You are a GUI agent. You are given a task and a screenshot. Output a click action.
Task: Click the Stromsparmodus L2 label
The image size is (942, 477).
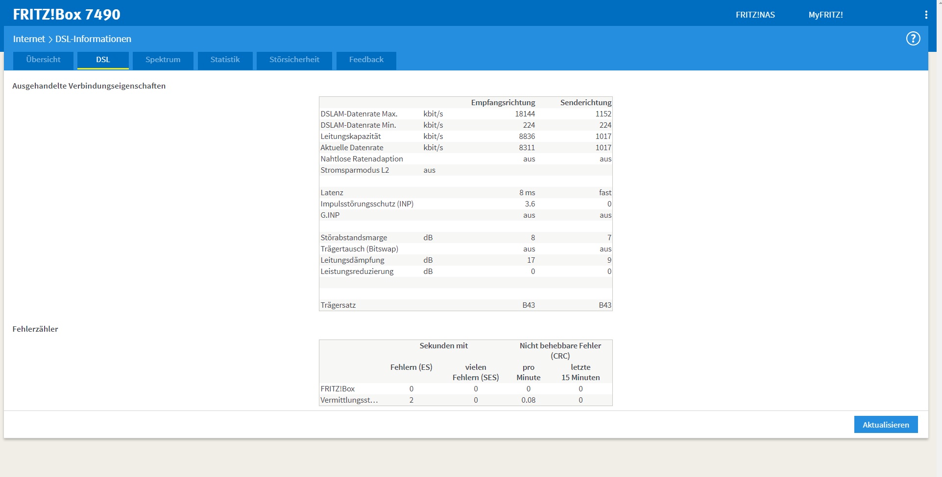pos(355,170)
